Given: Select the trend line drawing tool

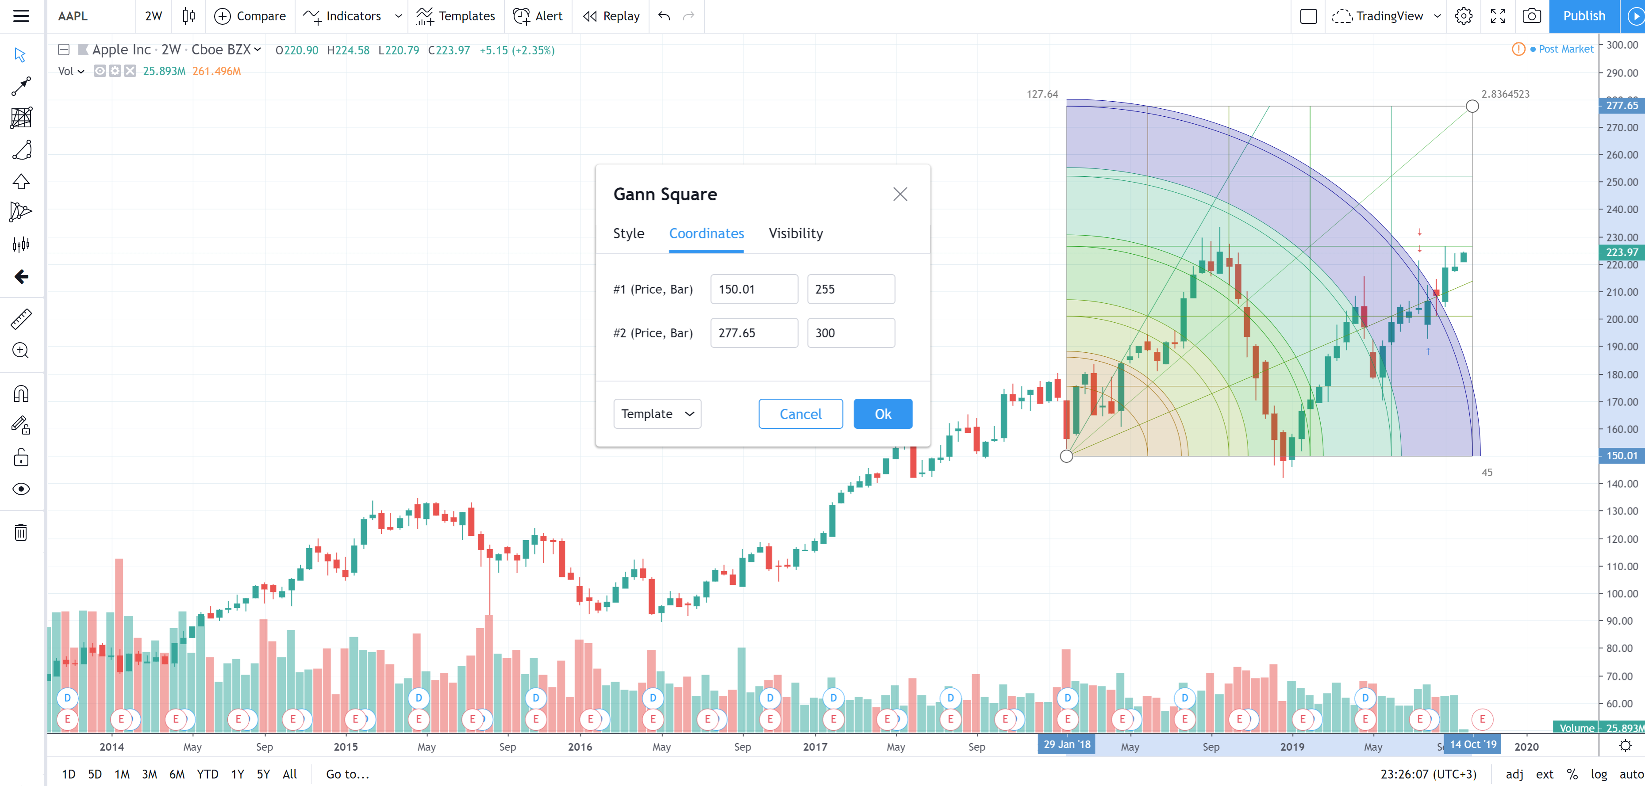Looking at the screenshot, I should 21,86.
